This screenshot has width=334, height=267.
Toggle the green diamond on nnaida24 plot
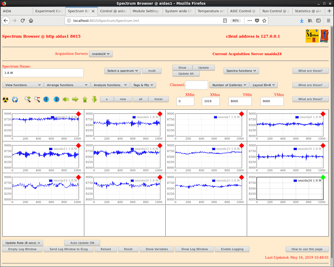(323, 177)
